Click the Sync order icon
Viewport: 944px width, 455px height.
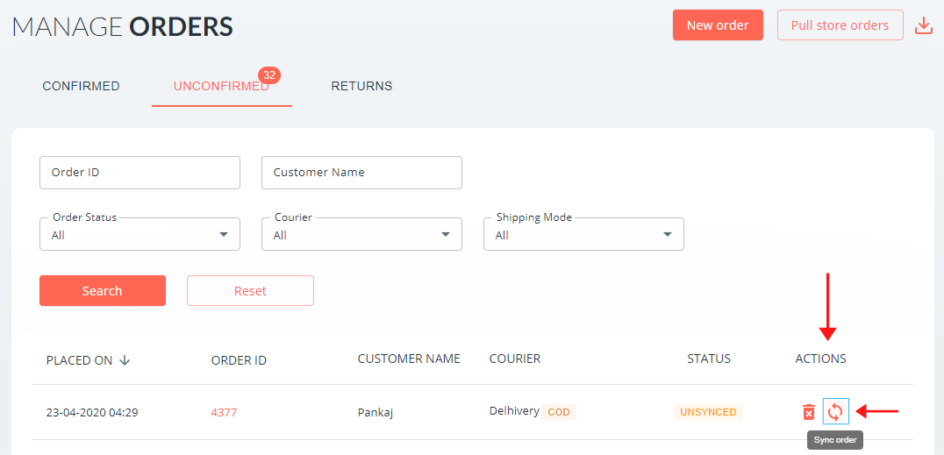[x=835, y=412]
